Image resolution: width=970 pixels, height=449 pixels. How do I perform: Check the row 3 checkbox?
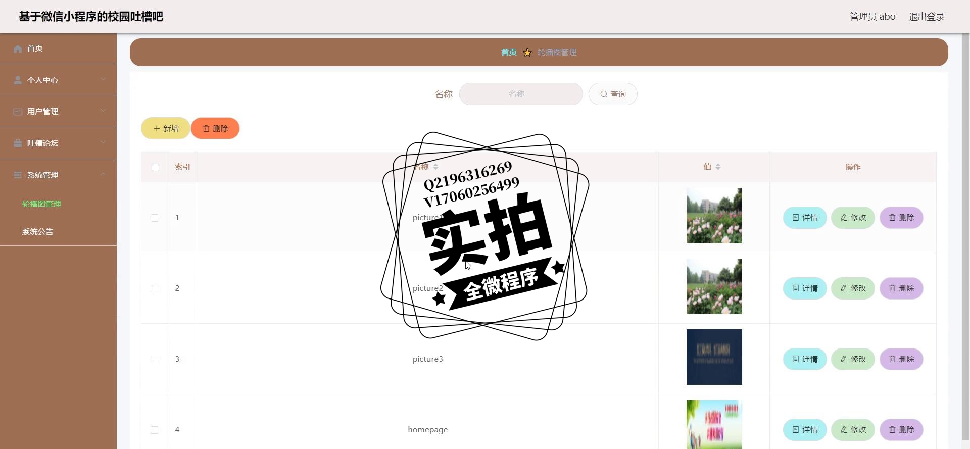click(x=155, y=359)
